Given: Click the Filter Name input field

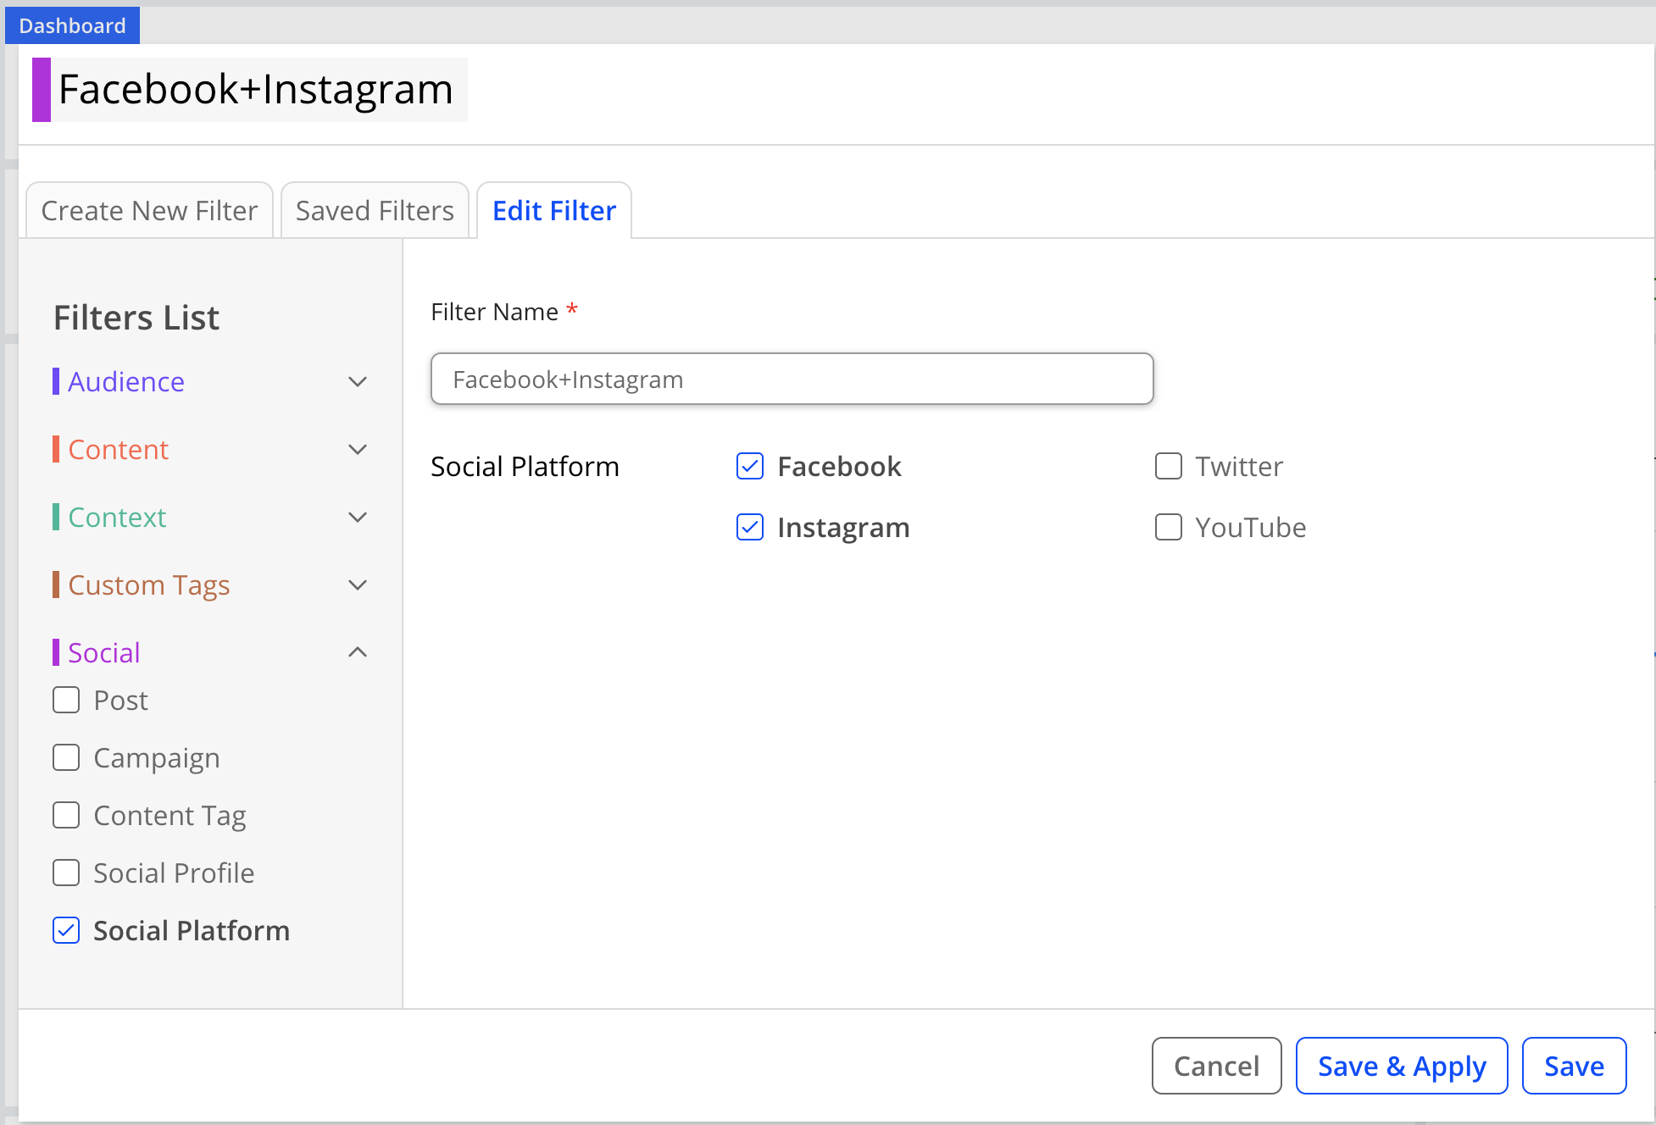Looking at the screenshot, I should click(x=792, y=380).
